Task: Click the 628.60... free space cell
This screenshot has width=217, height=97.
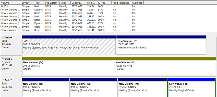Action: tap(92, 23)
